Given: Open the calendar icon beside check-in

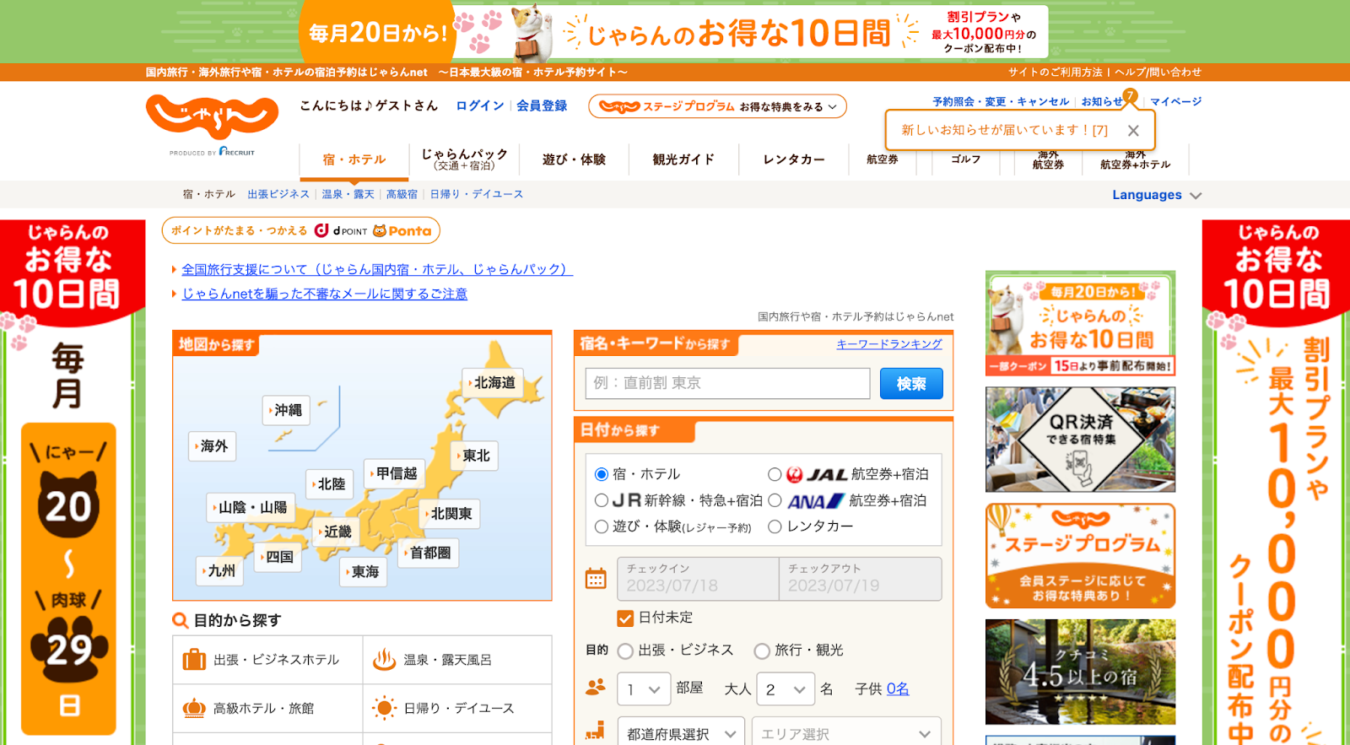Looking at the screenshot, I should [596, 579].
